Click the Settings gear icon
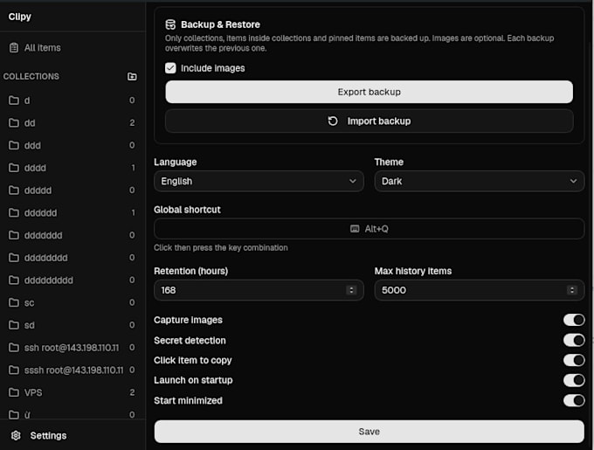The height and width of the screenshot is (450, 594). click(16, 436)
